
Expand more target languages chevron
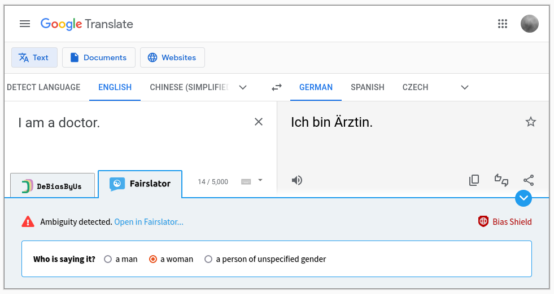coord(465,87)
